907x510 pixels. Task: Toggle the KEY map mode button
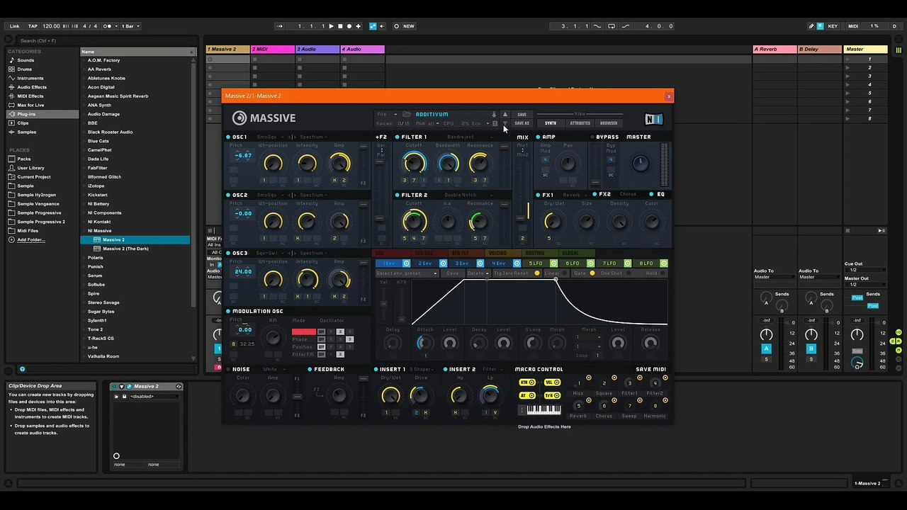833,26
